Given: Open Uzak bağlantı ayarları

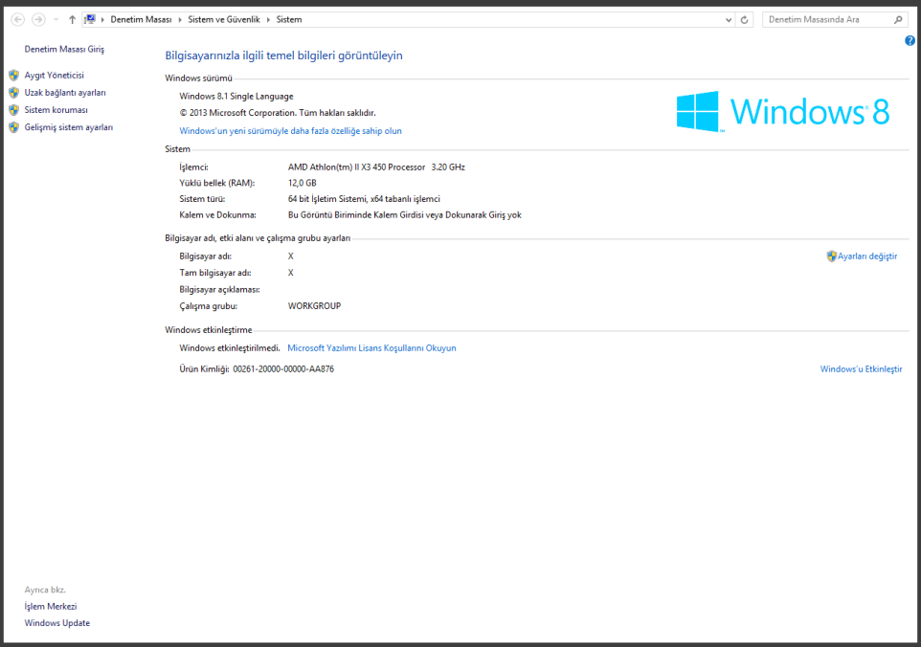Looking at the screenshot, I should 65,93.
